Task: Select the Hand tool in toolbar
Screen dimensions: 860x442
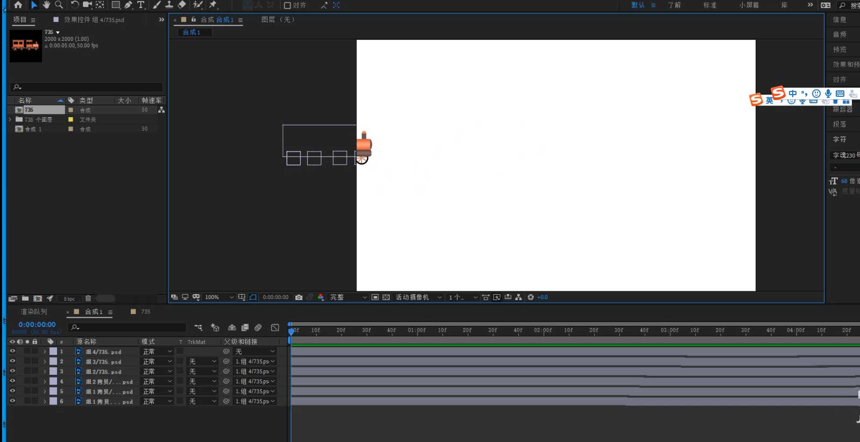Action: pos(46,5)
